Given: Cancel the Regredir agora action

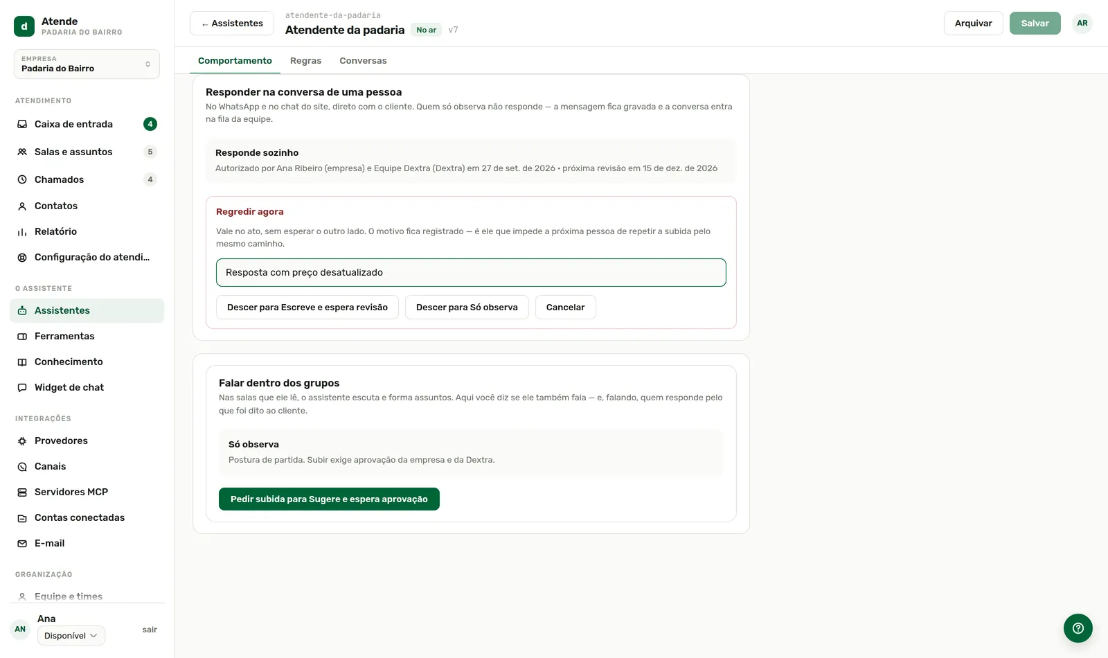Looking at the screenshot, I should click(x=565, y=308).
